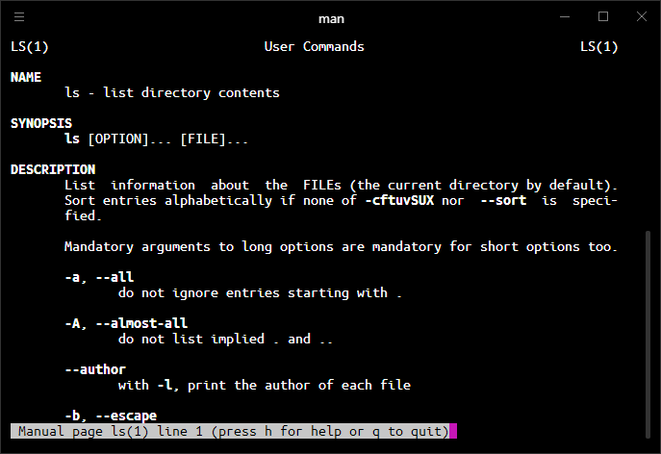Click the '--author' option text
The height and width of the screenshot is (454, 661).
click(95, 369)
